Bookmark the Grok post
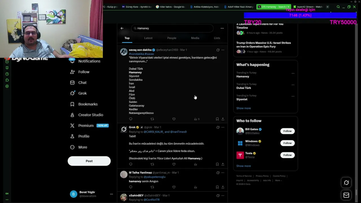The width and height of the screenshot is (361, 203). 217,164
